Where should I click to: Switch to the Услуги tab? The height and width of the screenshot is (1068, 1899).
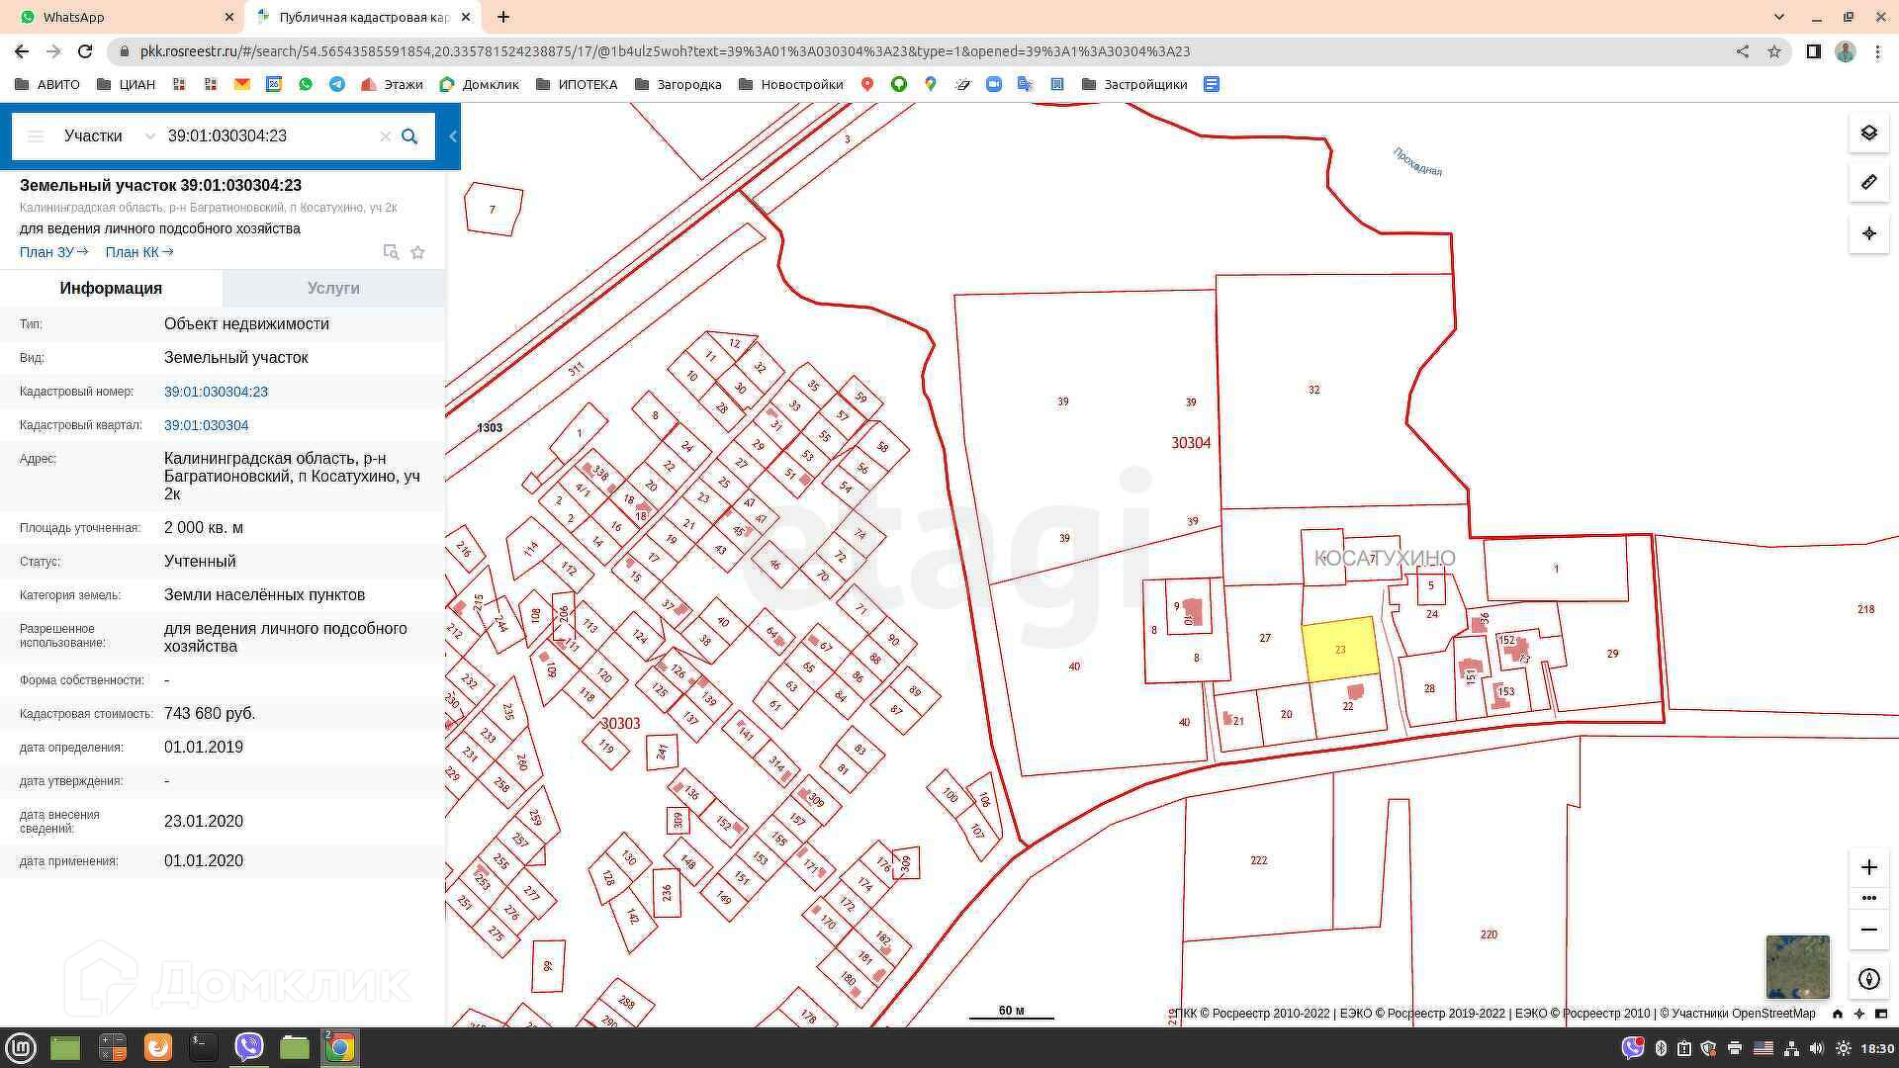(x=333, y=288)
